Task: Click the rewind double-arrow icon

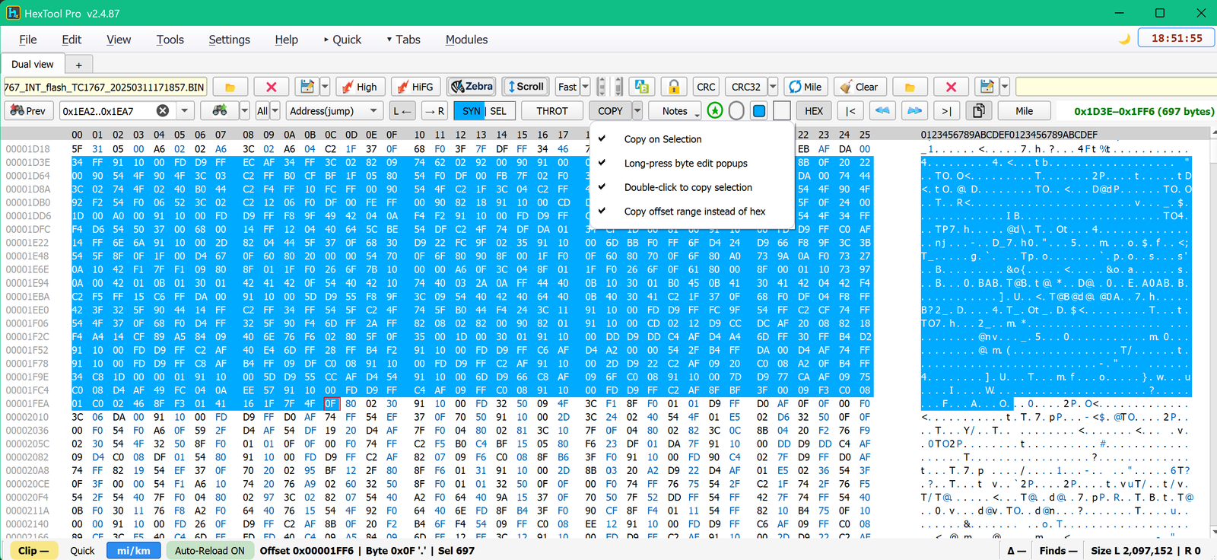Action: (882, 111)
